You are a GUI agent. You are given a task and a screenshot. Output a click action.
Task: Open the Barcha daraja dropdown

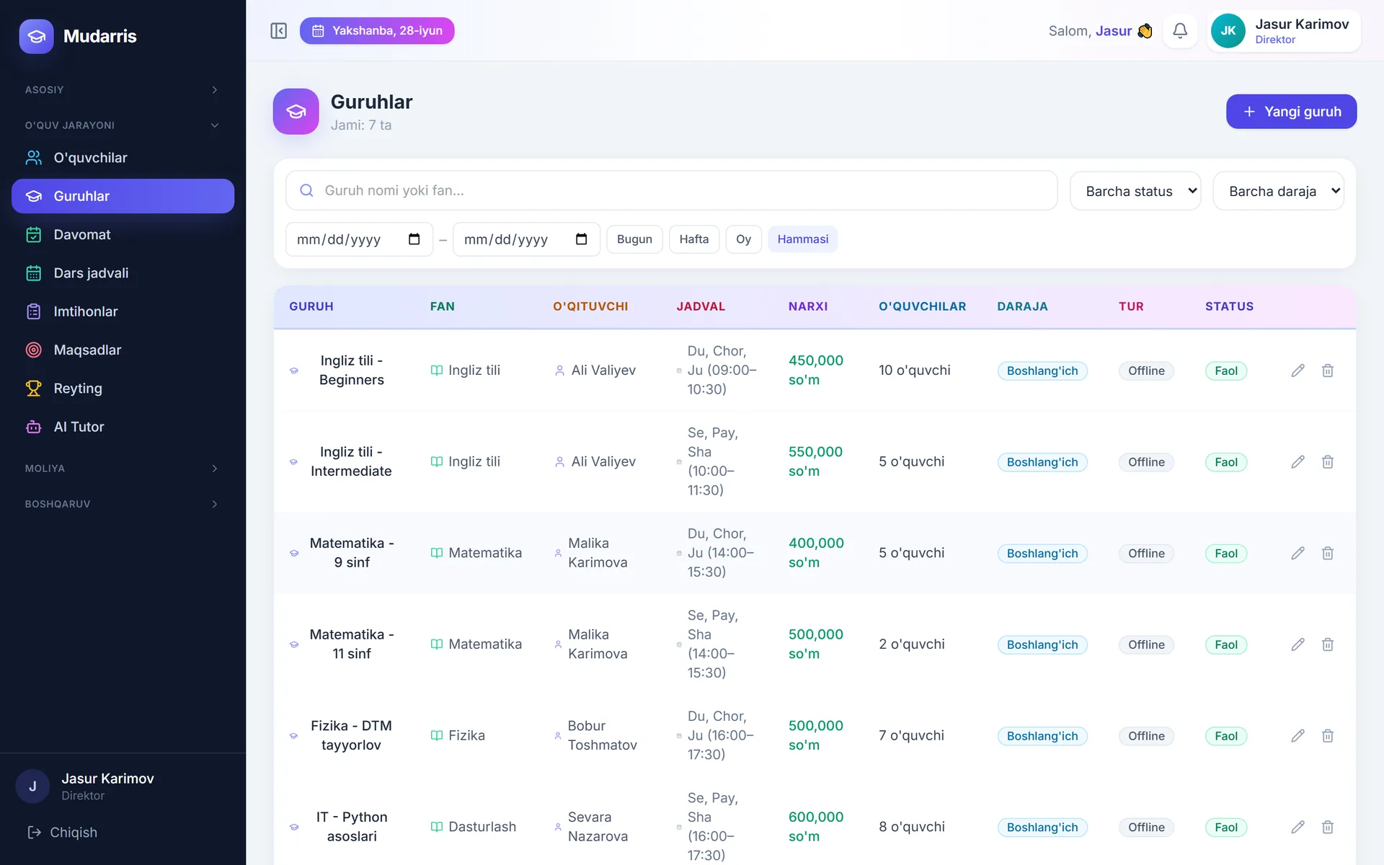click(x=1278, y=191)
